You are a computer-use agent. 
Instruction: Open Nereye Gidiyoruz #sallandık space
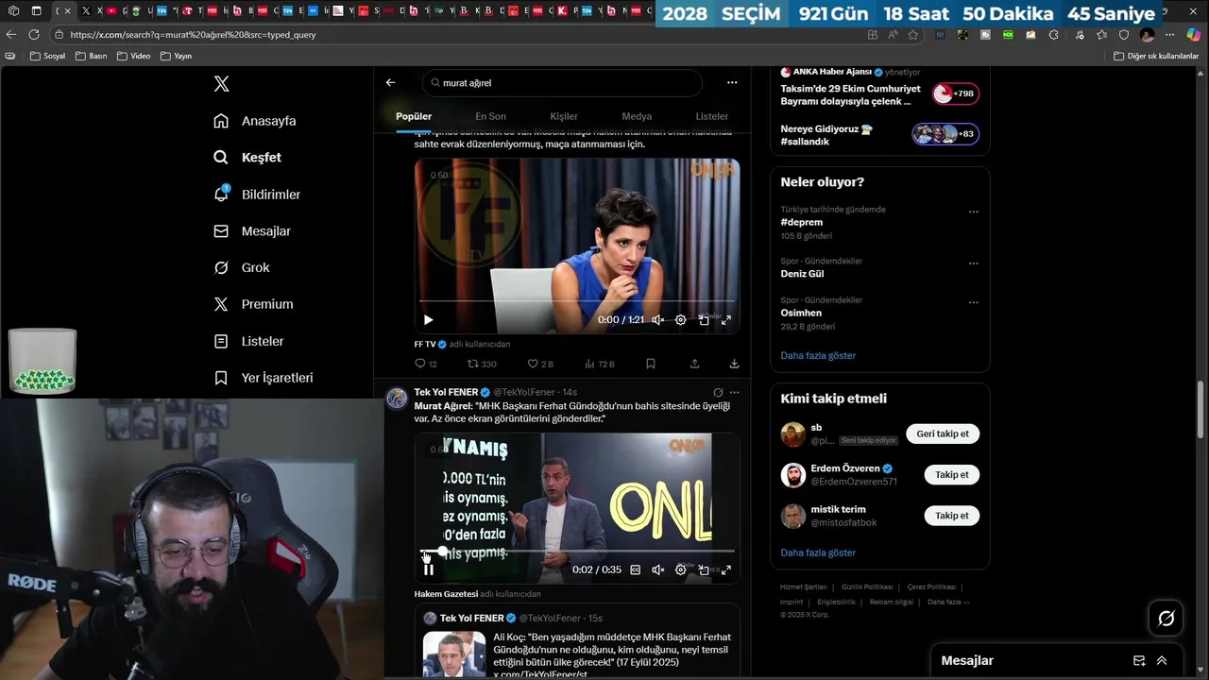[x=879, y=135]
